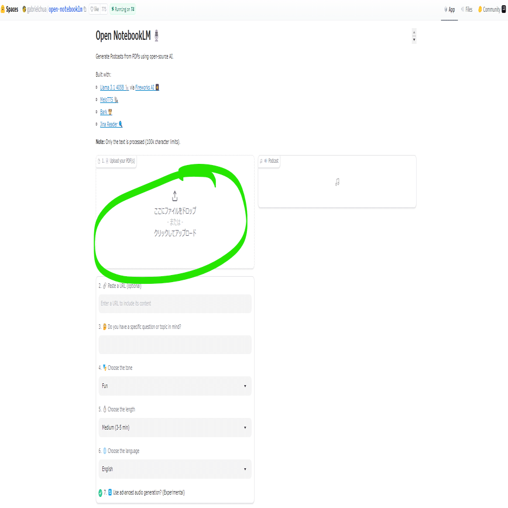Switch to the Files tab
The image size is (508, 508).
(466, 9)
